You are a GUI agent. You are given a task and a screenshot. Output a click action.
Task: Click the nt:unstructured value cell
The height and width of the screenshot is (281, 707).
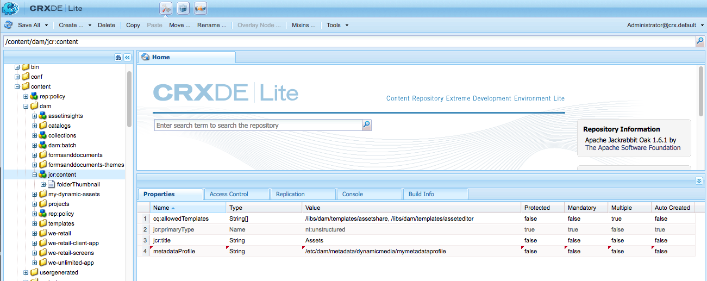411,229
